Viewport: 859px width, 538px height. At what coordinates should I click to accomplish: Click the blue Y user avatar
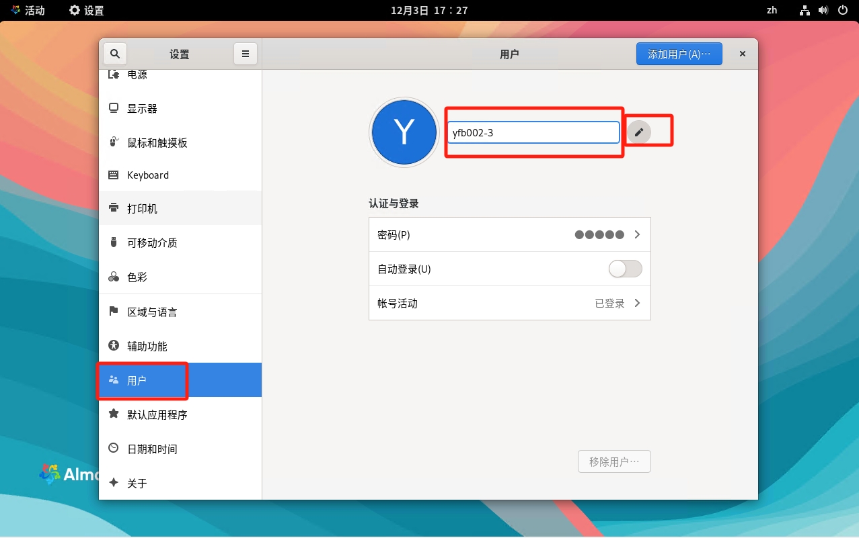[x=404, y=132]
